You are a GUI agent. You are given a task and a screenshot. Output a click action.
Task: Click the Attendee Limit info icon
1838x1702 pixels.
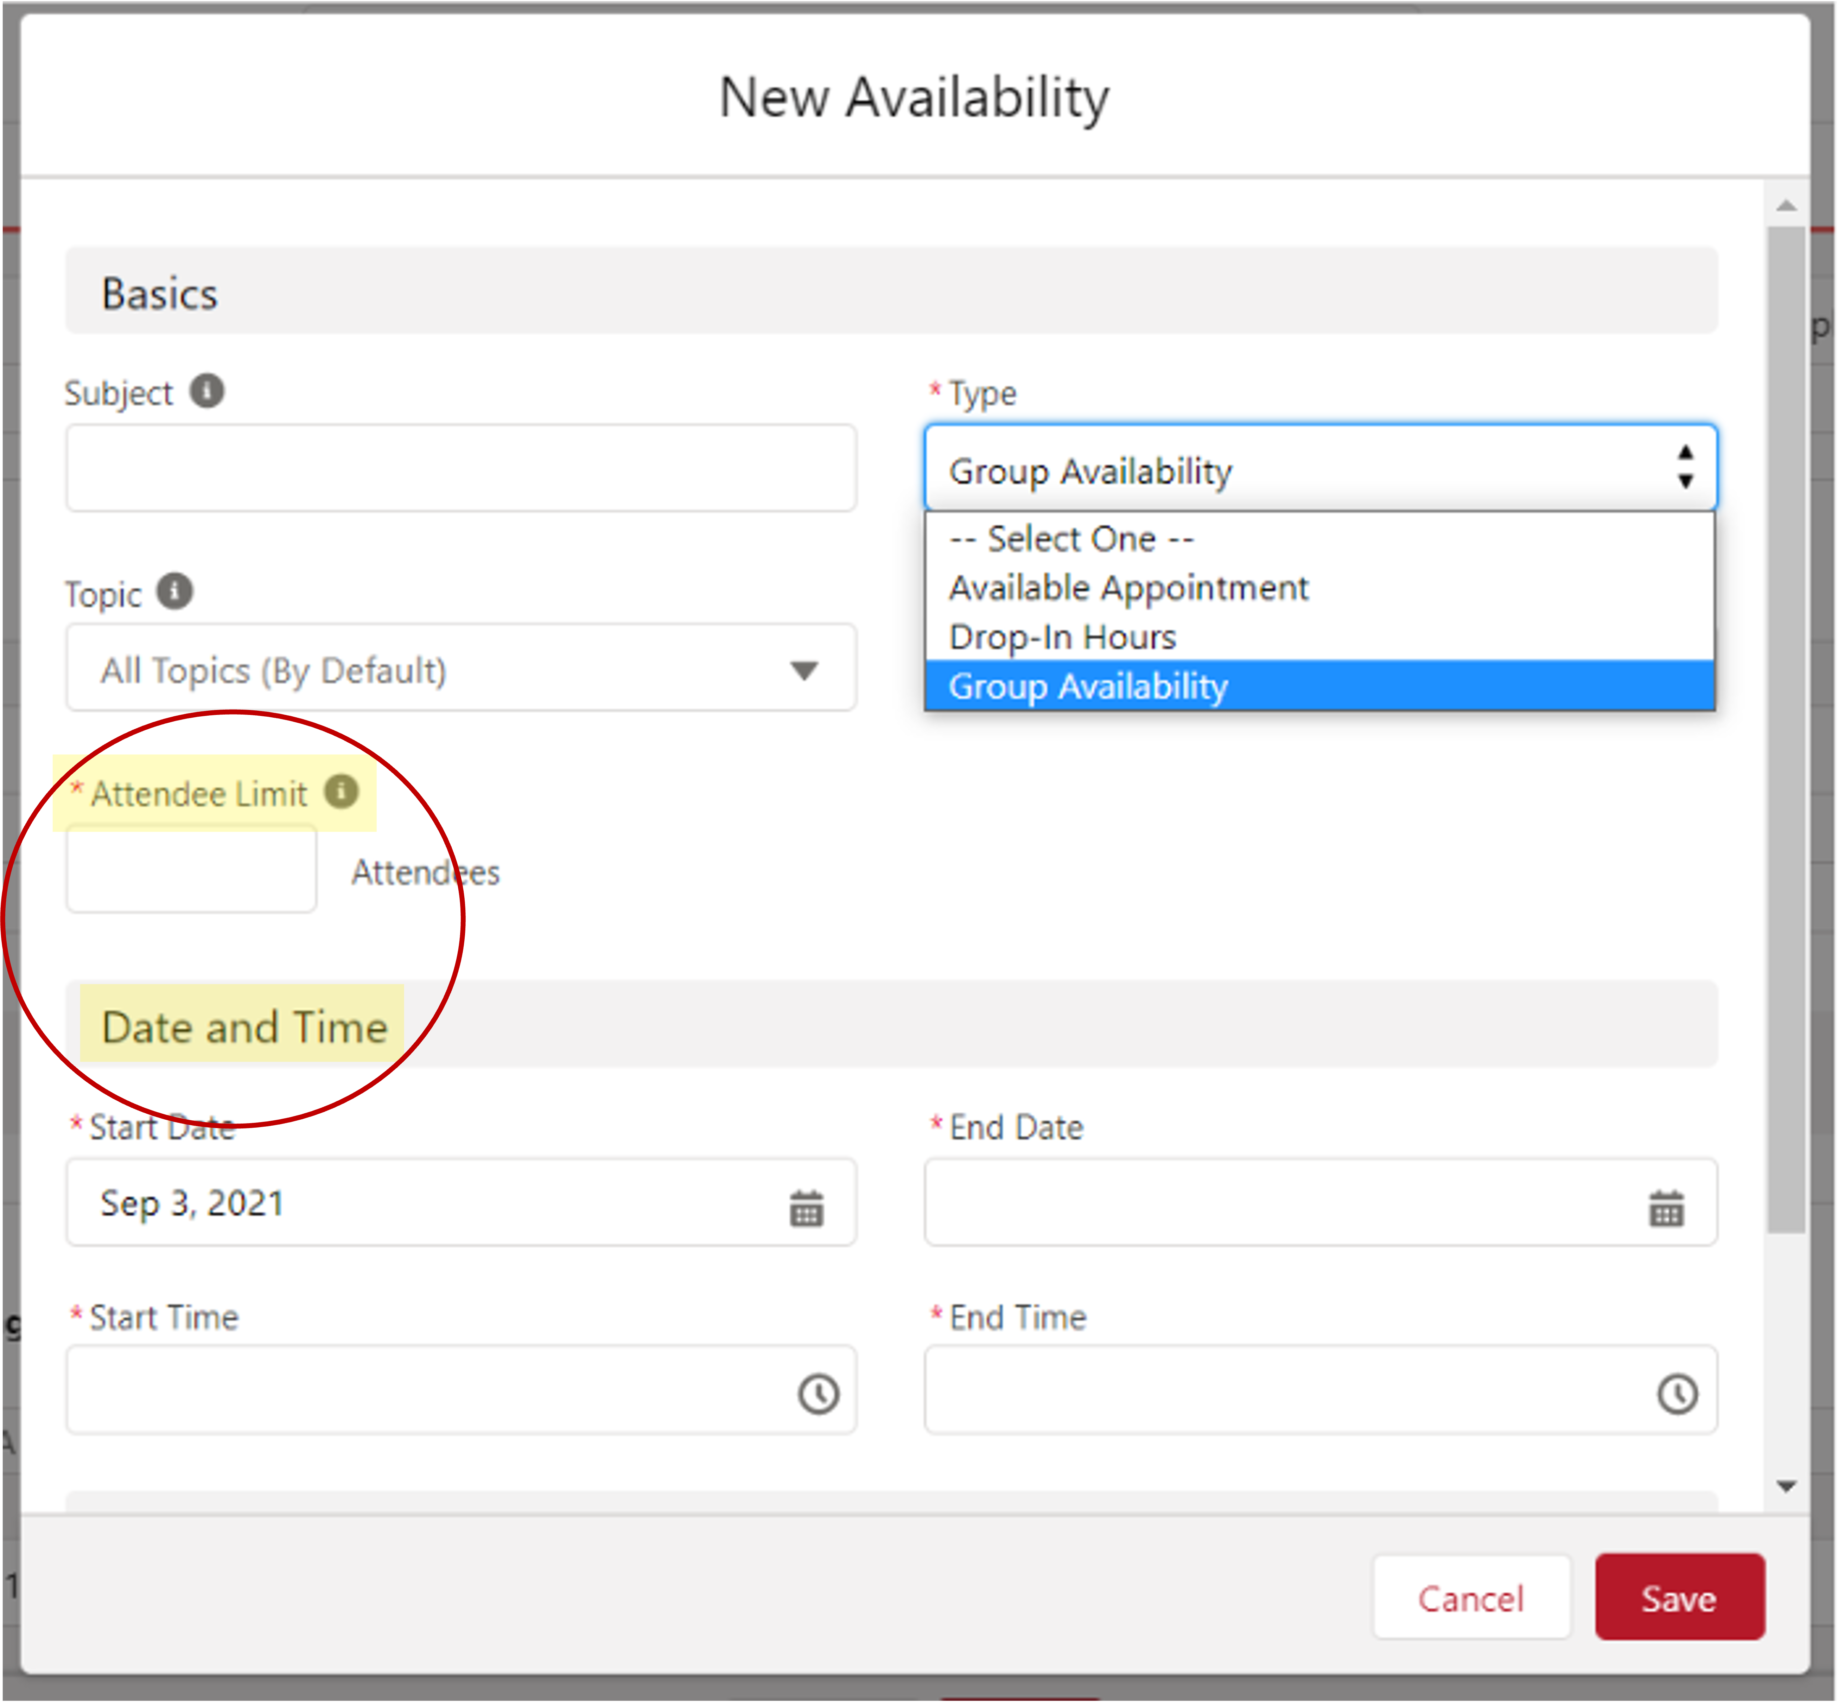click(342, 790)
